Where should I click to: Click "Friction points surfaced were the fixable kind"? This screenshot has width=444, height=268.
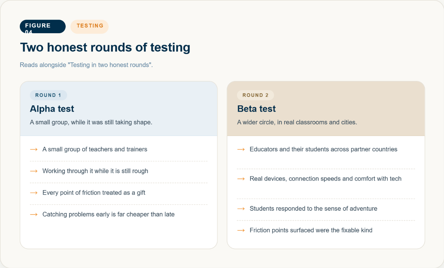pyautogui.click(x=311, y=230)
